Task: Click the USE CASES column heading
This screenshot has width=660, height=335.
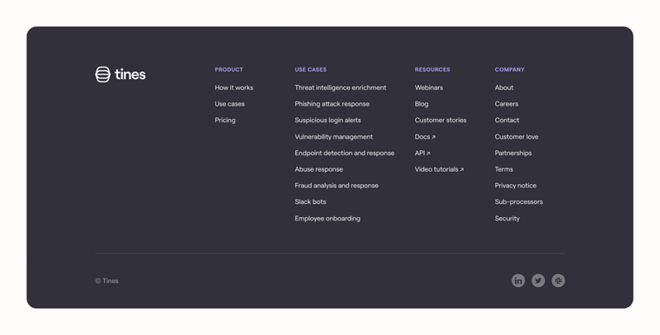Action: (311, 69)
